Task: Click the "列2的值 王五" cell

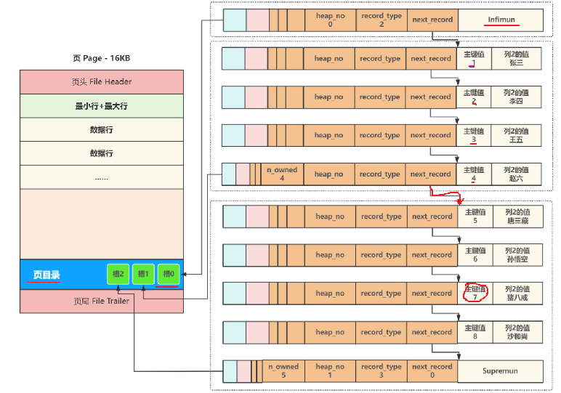Action: pos(516,135)
